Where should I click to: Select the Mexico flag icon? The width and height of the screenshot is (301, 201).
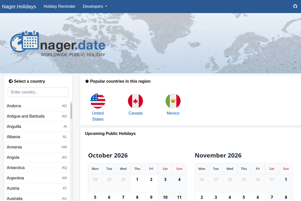(x=173, y=101)
